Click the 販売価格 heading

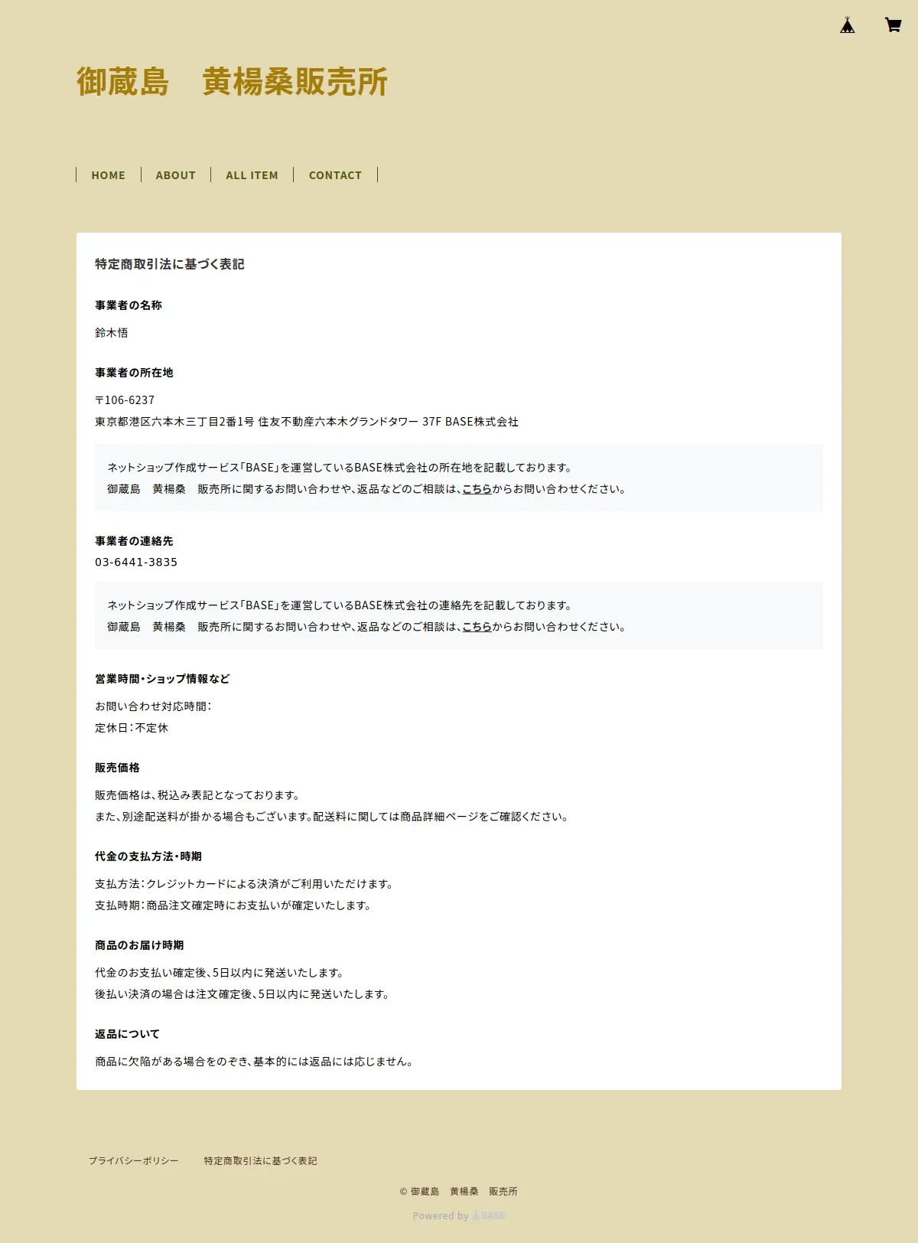click(x=117, y=768)
